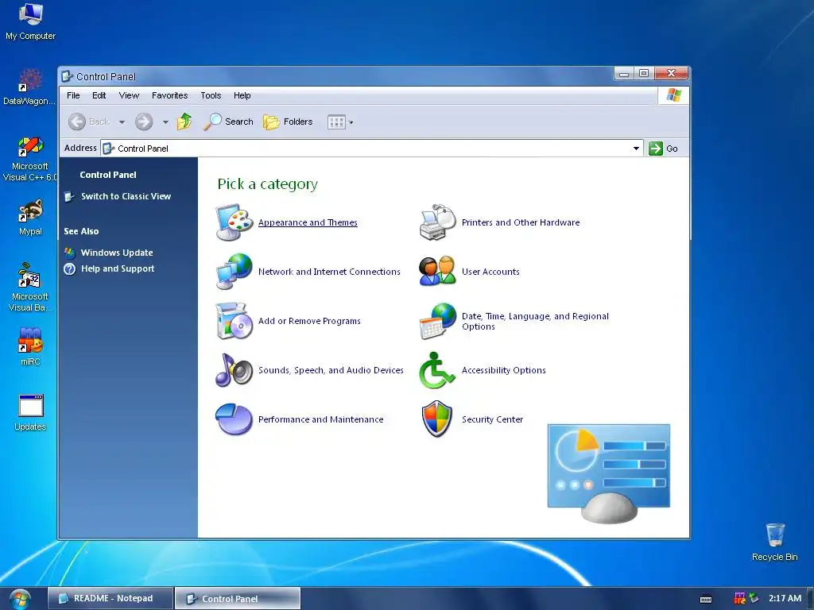This screenshot has height=610, width=814.
Task: Click the mIRC system tray icon
Action: [x=739, y=598]
